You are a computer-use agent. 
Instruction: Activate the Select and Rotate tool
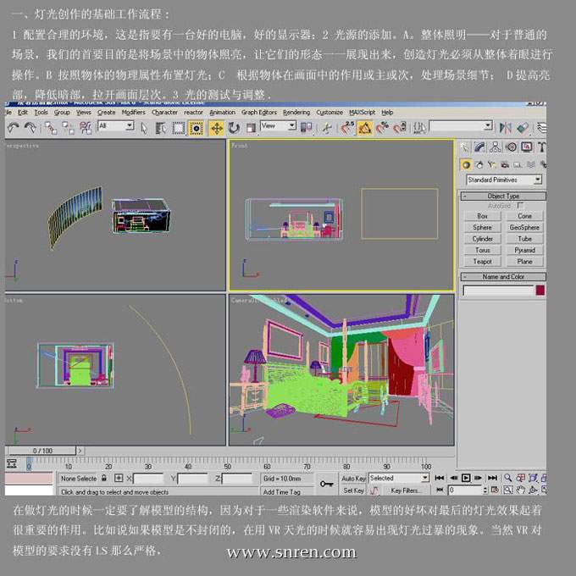point(234,128)
